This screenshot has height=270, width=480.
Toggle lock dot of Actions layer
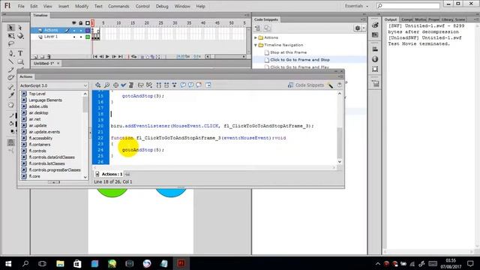click(x=81, y=30)
